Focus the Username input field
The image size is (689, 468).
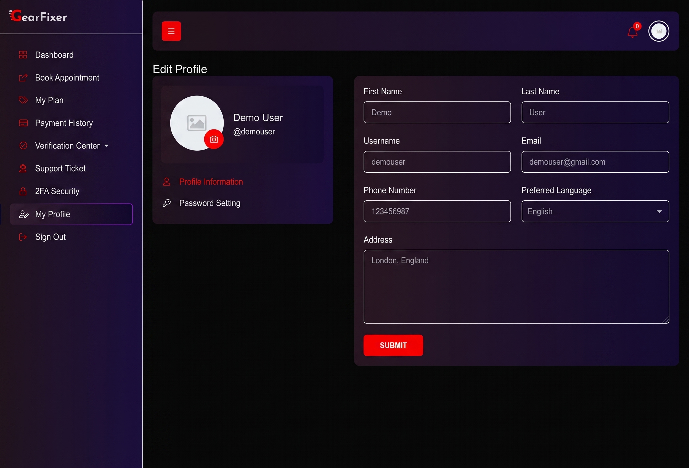437,162
